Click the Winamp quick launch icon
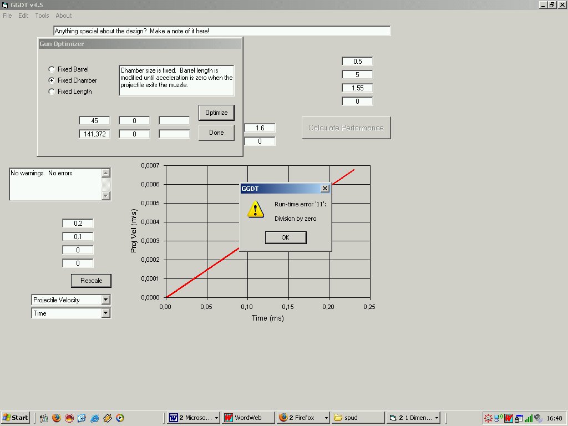Screen dimensions: 568x426 (108, 418)
